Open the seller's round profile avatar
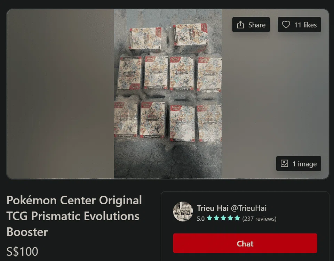The image size is (334, 261). click(183, 211)
